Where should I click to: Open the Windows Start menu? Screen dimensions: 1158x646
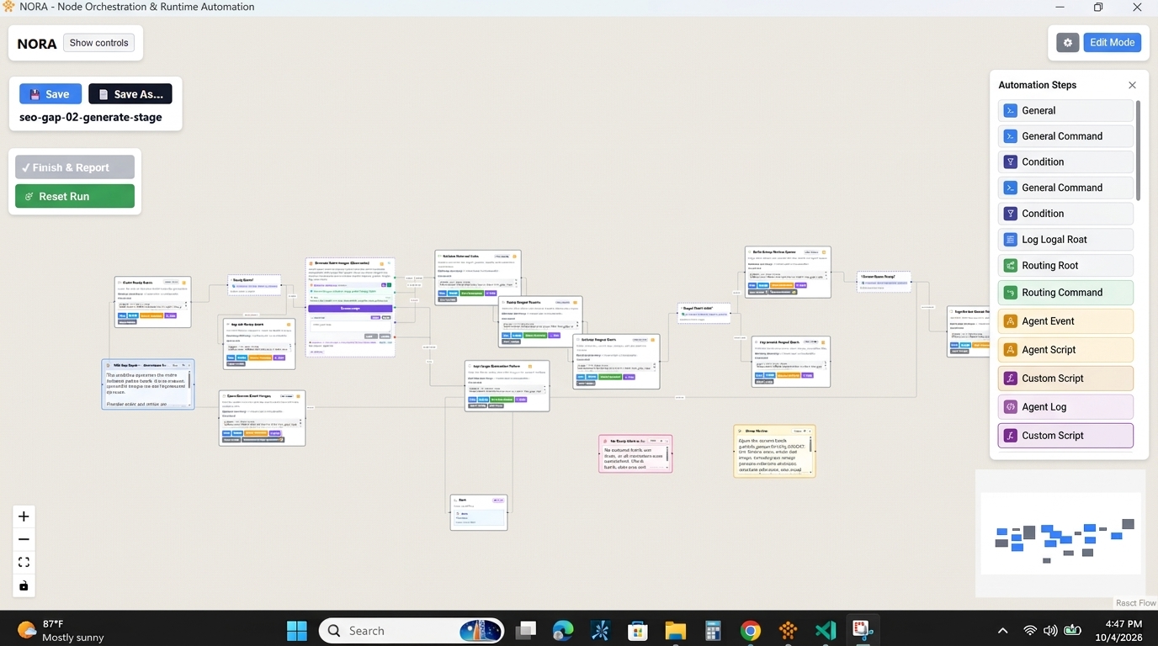(297, 630)
